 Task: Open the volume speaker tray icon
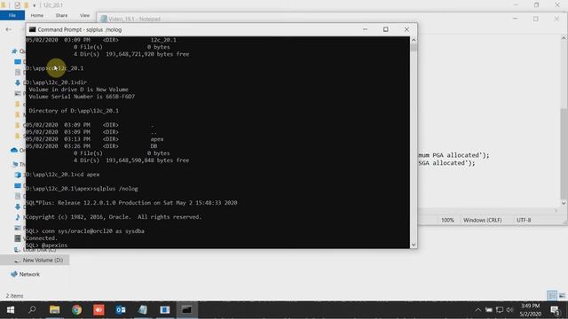point(510,310)
